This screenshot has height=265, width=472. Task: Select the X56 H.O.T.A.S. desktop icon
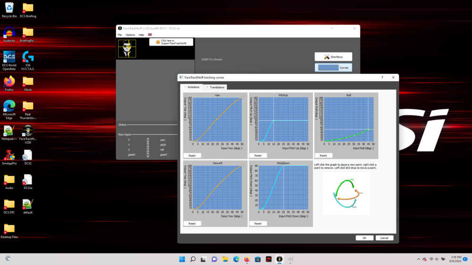tap(28, 60)
